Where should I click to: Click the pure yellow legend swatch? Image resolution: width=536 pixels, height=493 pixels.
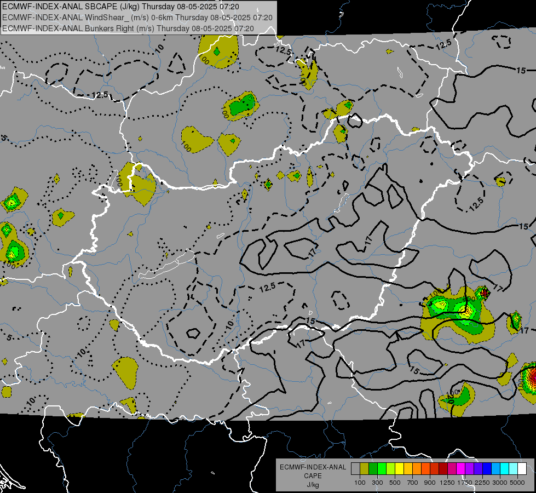pyautogui.click(x=399, y=469)
